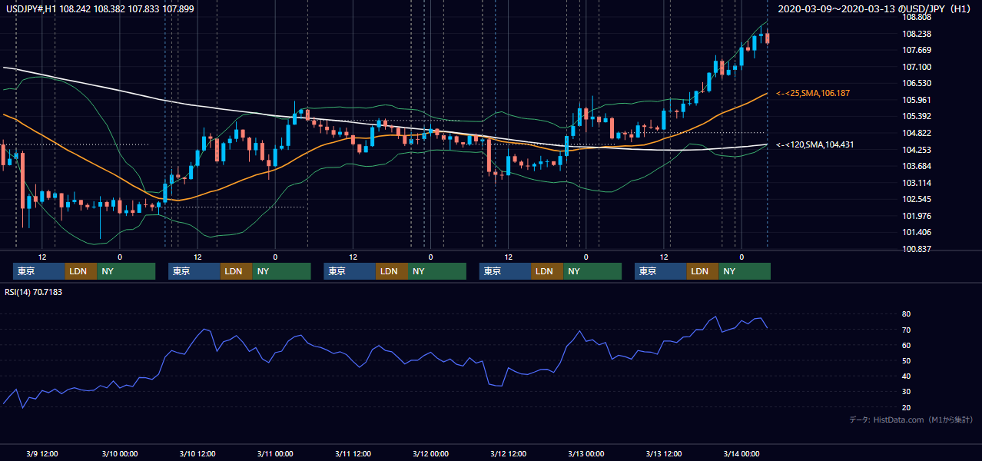The width and height of the screenshot is (982, 461).
Task: Click the 3/10 00:00 time axis label
Action: coord(119,453)
